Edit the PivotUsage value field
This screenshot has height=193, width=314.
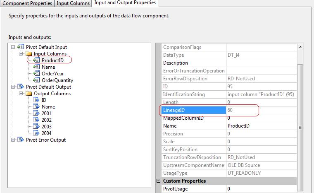click(x=260, y=189)
